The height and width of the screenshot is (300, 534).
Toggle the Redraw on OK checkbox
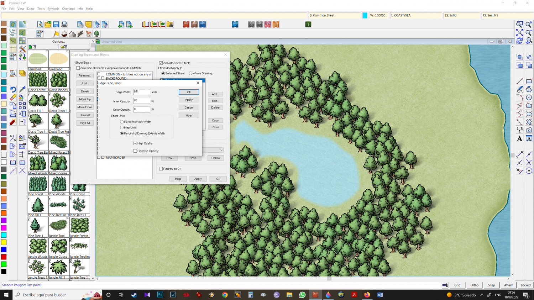[161, 169]
